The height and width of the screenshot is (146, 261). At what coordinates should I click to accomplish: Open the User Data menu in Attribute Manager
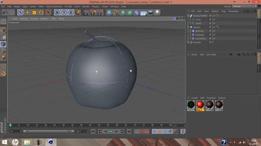coord(211,54)
